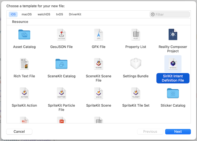
Task: Pick the SceneKit Catalog folder icon
Action: pyautogui.click(x=61, y=64)
